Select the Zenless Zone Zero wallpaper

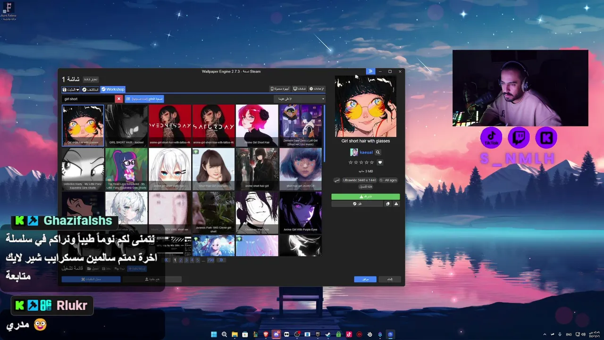[x=300, y=126]
